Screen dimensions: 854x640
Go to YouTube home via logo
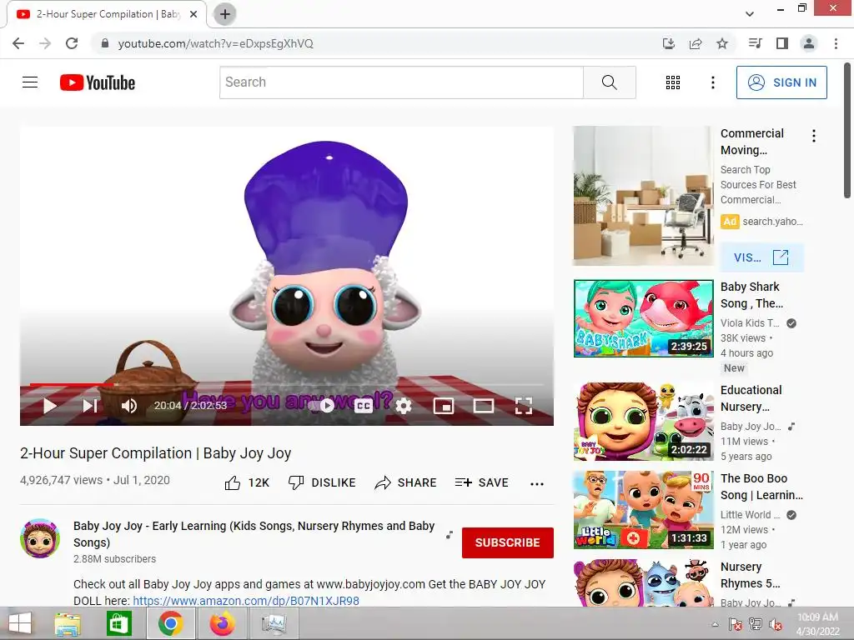point(98,82)
